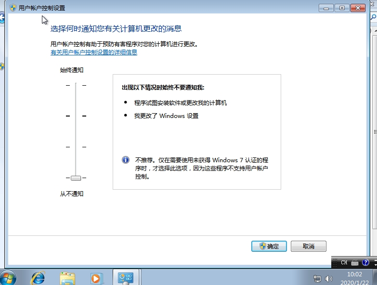Click the Control Panel taskbar button
The height and width of the screenshot is (285, 377).
click(x=126, y=278)
